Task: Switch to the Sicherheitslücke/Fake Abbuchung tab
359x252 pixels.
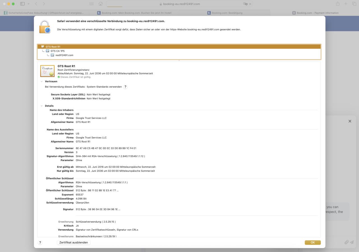Action: (45, 13)
